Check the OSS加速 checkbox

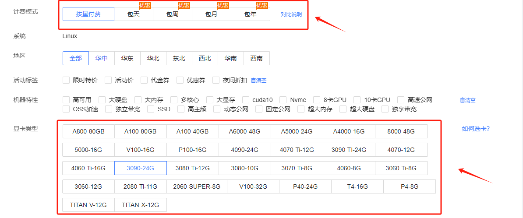tap(66, 109)
